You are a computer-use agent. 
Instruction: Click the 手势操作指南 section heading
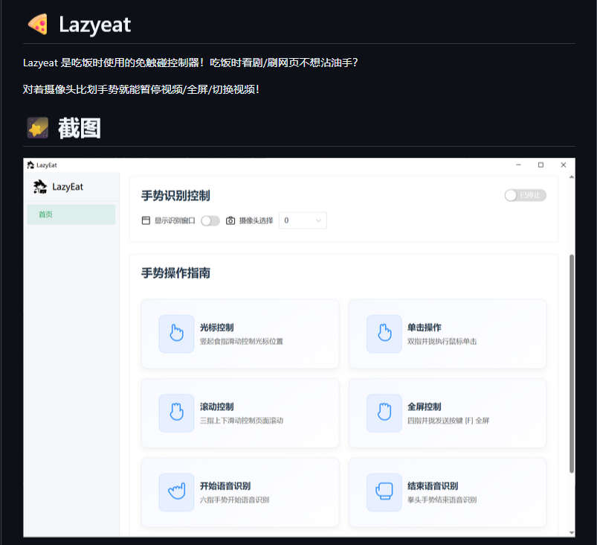tap(175, 273)
